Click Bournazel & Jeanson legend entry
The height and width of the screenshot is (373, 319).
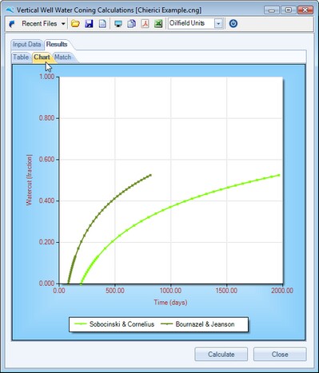click(x=197, y=324)
